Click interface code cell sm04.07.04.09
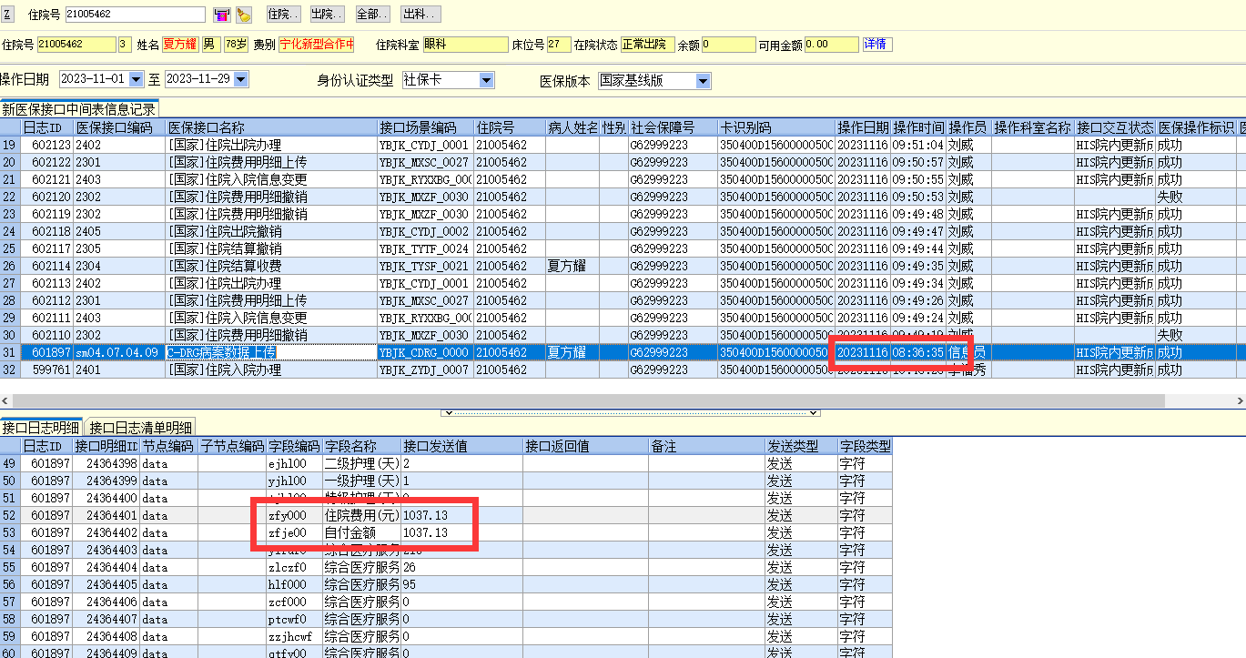The height and width of the screenshot is (658, 1246). click(x=120, y=353)
